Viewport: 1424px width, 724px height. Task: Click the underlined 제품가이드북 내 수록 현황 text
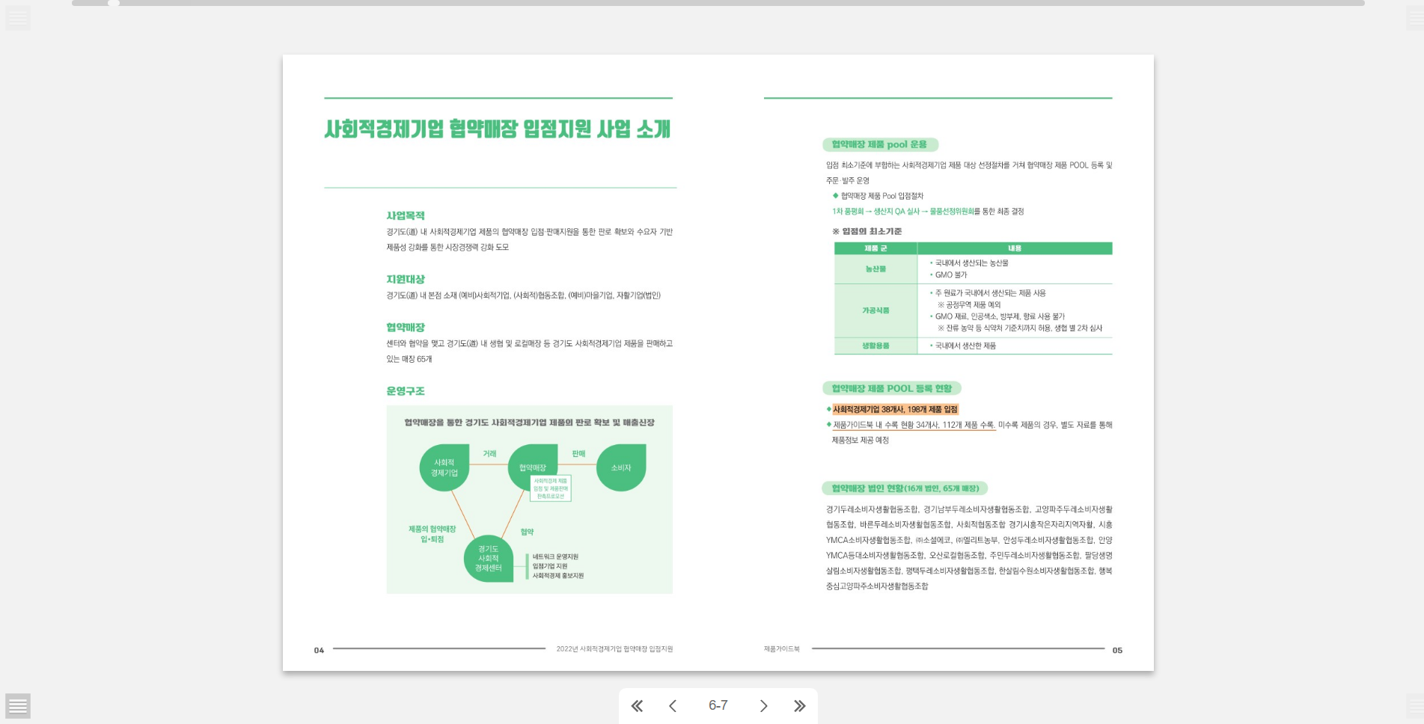click(914, 425)
